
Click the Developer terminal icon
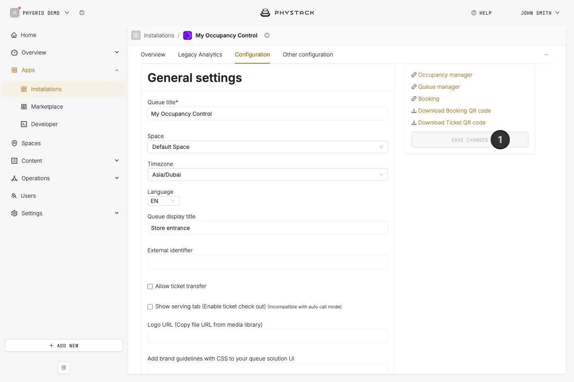(24, 124)
